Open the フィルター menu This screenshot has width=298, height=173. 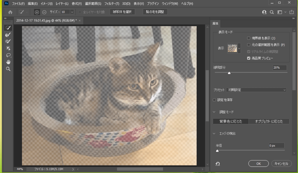[x=111, y=4]
